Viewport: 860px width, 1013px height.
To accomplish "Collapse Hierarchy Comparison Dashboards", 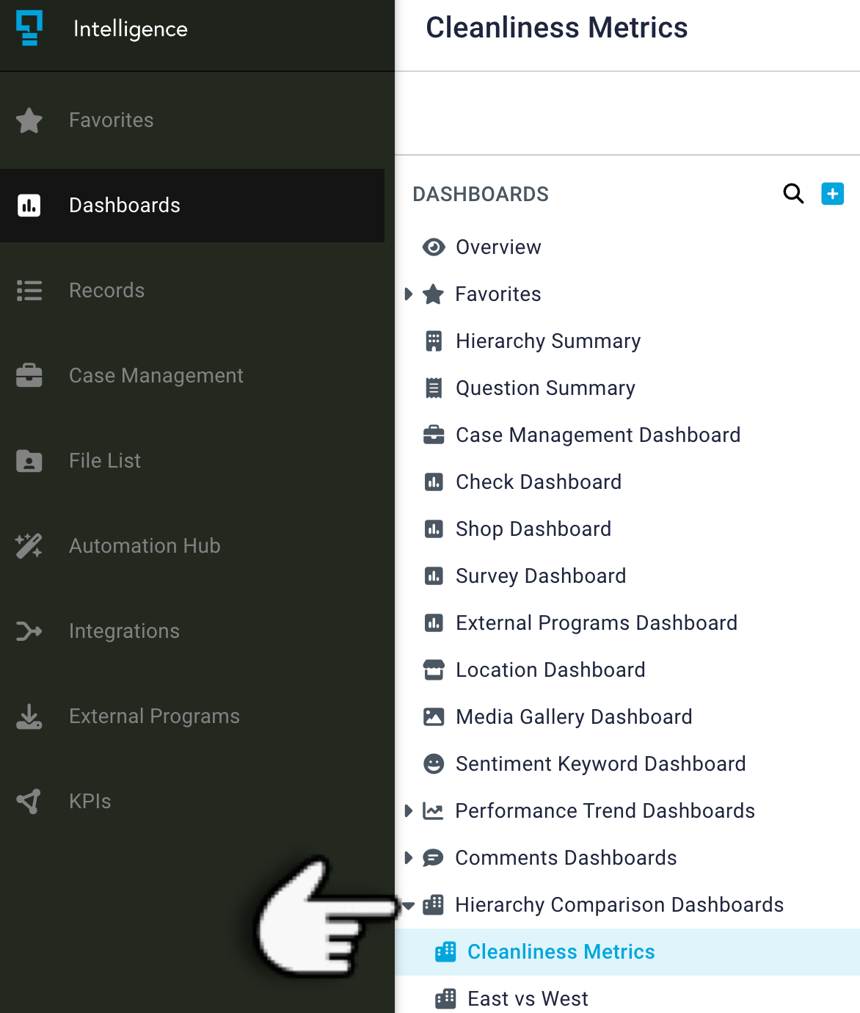I will coord(409,905).
